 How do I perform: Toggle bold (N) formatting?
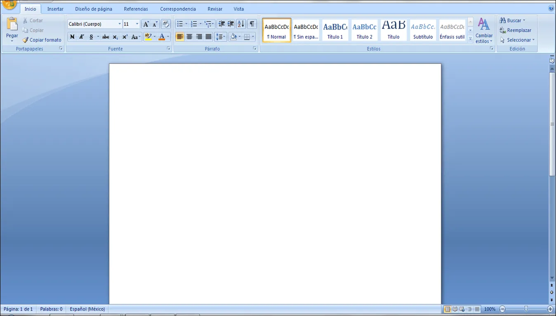(x=72, y=37)
